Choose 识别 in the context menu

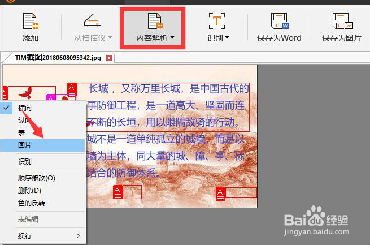(x=42, y=162)
